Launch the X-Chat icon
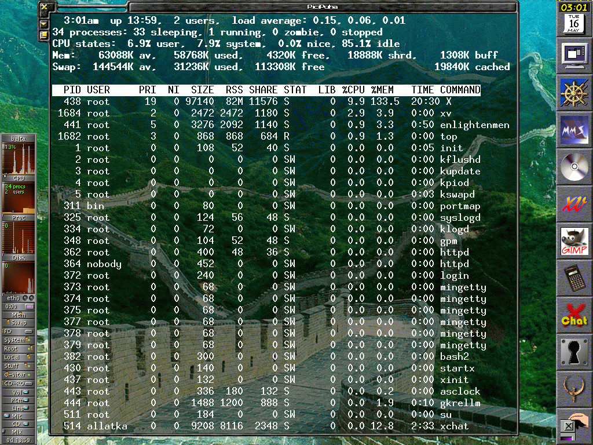 [574, 315]
